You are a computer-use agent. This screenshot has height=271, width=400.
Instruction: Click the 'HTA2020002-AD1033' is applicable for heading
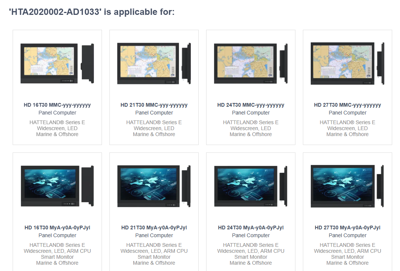92,12
